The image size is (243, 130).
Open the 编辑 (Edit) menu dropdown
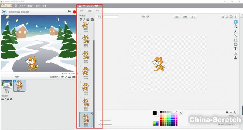[30, 6]
